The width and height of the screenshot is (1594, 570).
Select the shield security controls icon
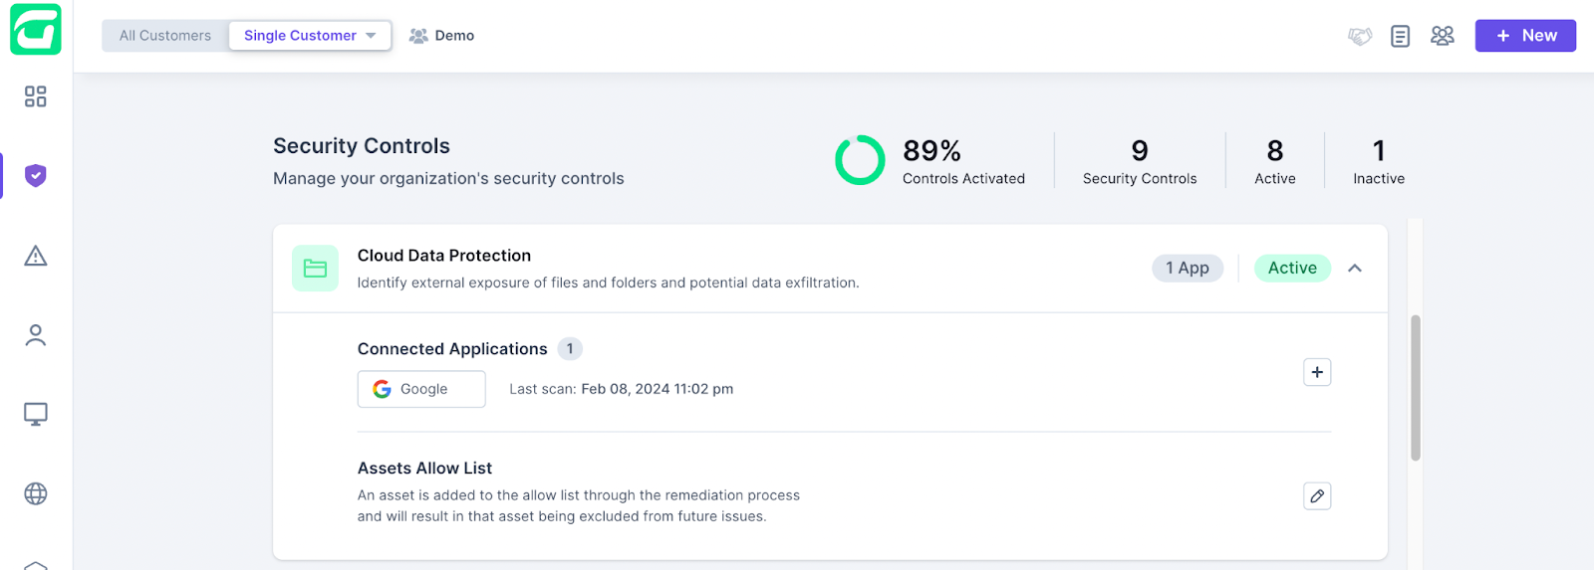(36, 176)
